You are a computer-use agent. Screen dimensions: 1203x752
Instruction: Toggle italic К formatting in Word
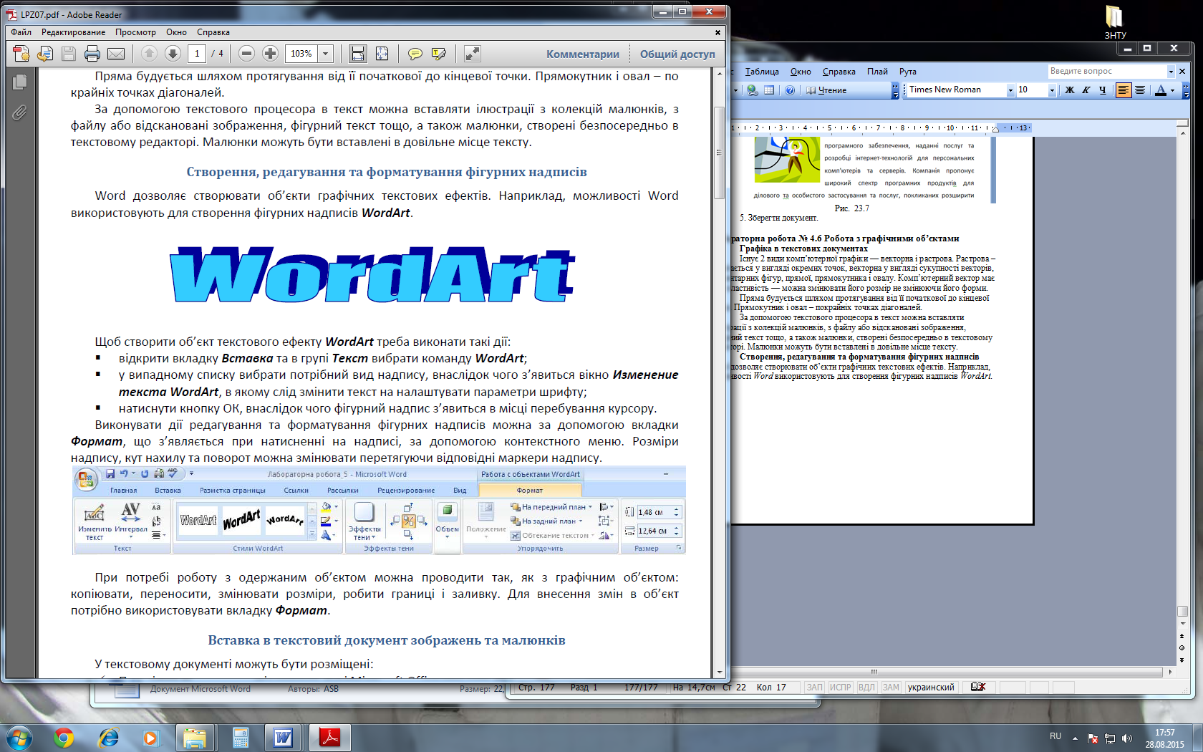(x=1086, y=90)
